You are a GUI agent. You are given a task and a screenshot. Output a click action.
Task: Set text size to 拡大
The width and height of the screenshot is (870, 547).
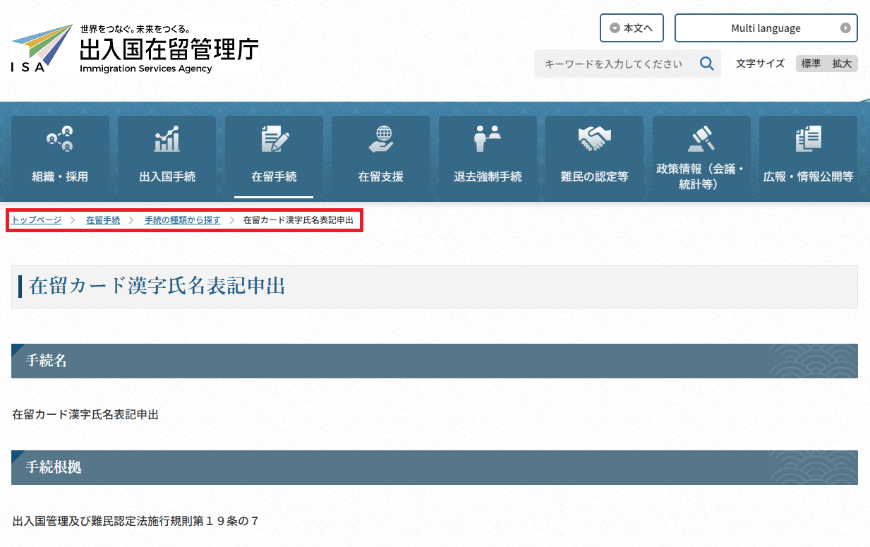point(842,64)
